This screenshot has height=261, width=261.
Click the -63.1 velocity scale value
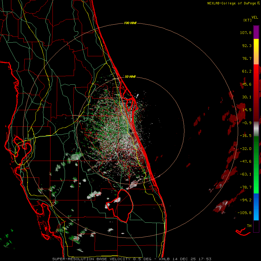(x=246, y=174)
